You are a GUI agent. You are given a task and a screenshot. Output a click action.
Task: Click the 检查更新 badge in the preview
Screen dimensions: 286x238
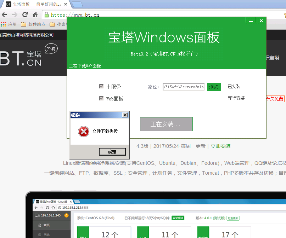pos(233,218)
